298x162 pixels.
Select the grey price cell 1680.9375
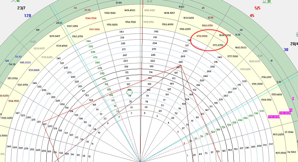255,61
